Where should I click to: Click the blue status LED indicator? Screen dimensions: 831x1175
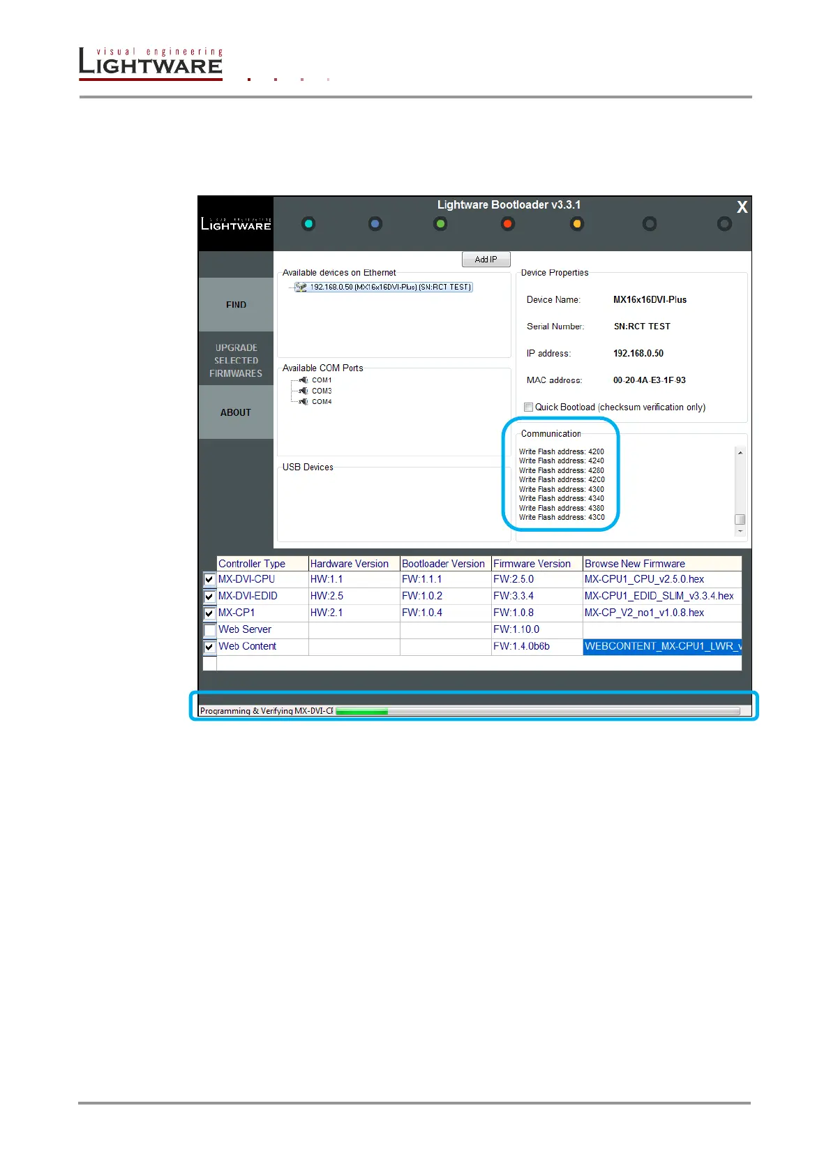tap(375, 224)
